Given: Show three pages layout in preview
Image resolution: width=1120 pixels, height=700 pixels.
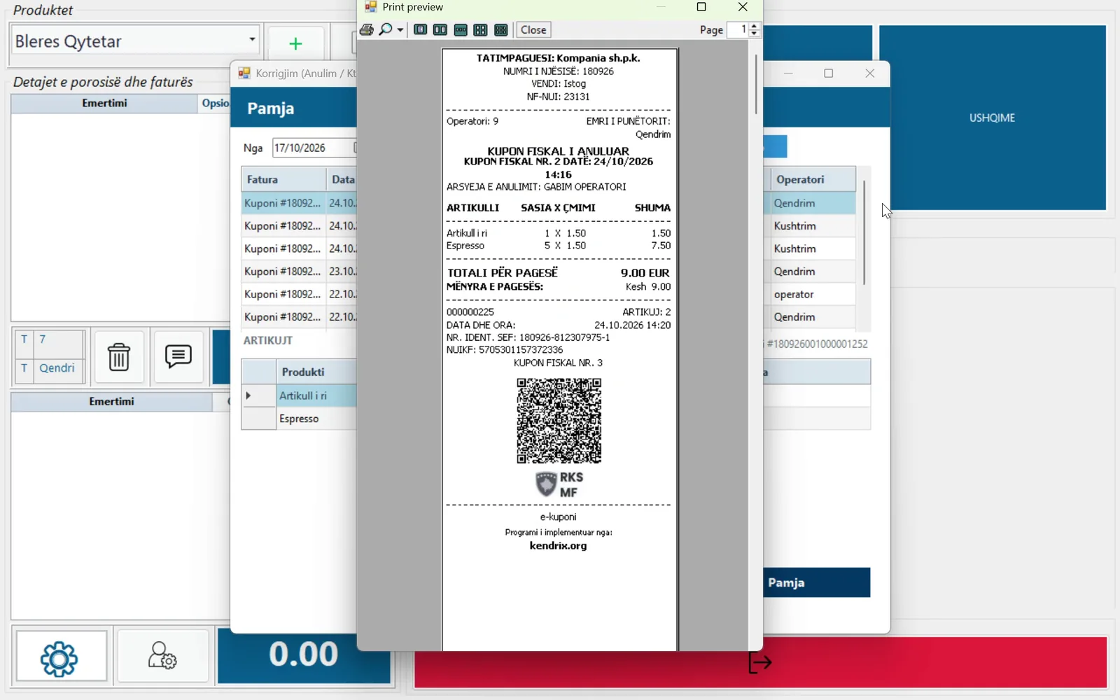Looking at the screenshot, I should [x=461, y=29].
